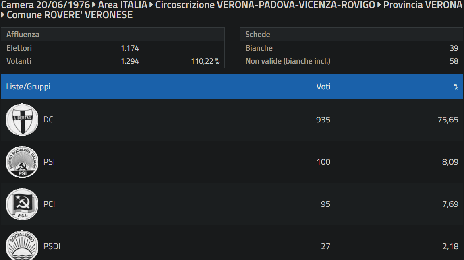Select the DC party row name

coord(48,120)
